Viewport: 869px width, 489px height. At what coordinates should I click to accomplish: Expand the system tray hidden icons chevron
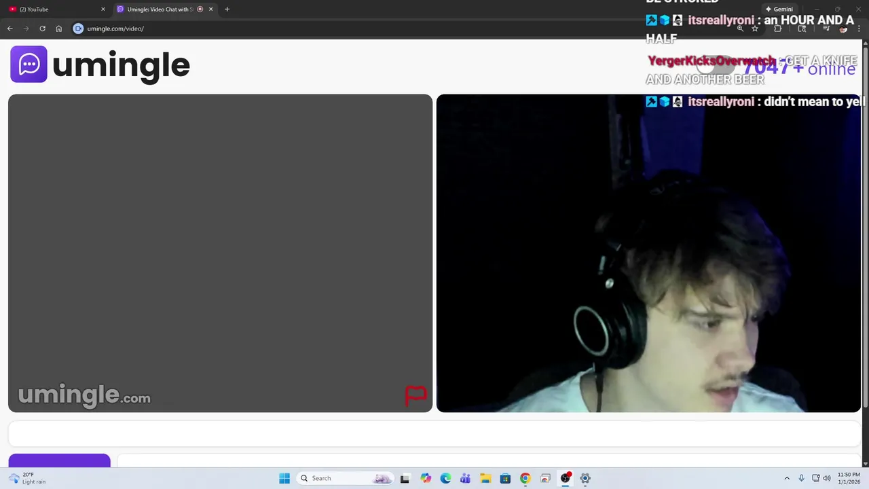click(787, 478)
